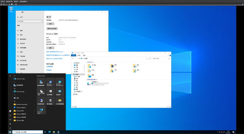Open the blue Help icon in File Explorer
Image resolution: width=244 pixels, height=134 pixels.
(170, 55)
